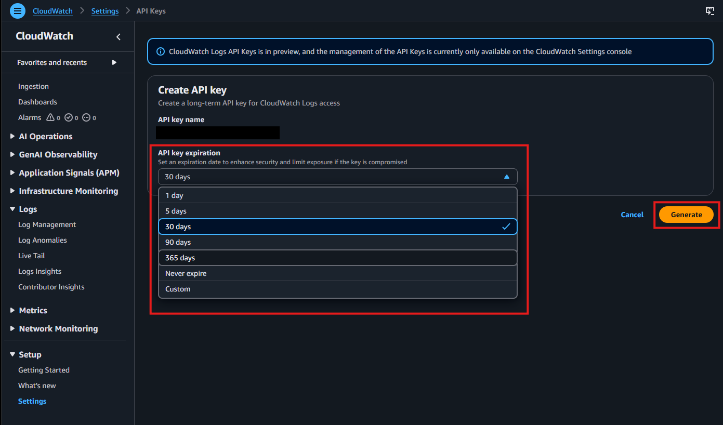Click the Generate button
723x425 pixels.
(686, 214)
